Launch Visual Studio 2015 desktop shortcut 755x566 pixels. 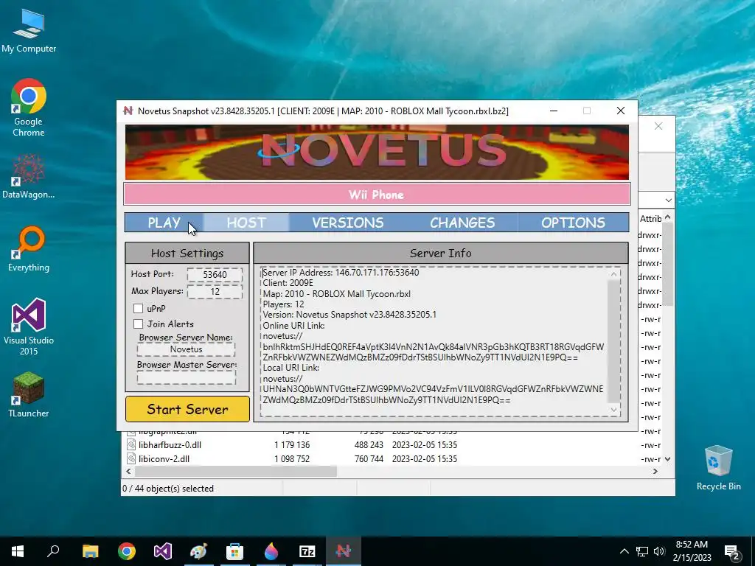tap(29, 326)
